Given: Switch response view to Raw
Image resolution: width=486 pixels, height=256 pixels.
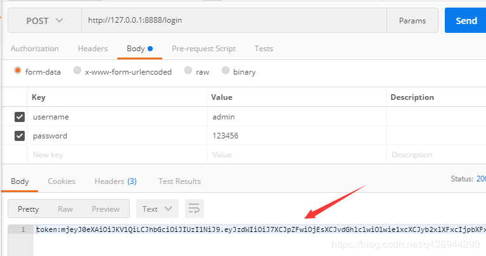Looking at the screenshot, I should tap(65, 209).
